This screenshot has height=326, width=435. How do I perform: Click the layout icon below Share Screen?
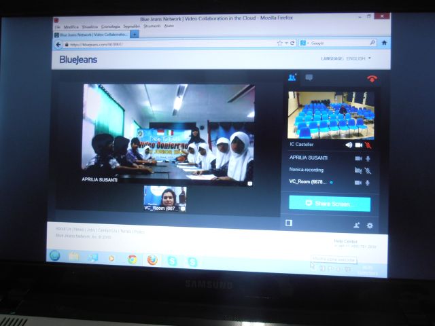pos(289,223)
